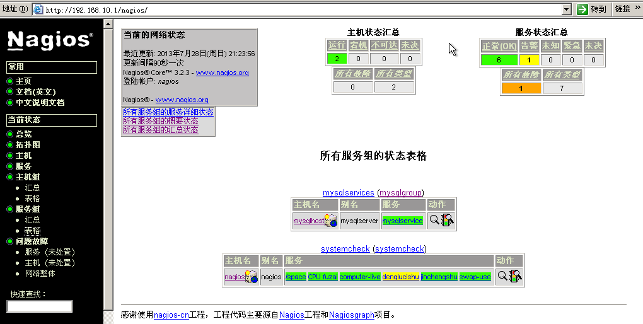Open the denglucishu warning service link

401,277
